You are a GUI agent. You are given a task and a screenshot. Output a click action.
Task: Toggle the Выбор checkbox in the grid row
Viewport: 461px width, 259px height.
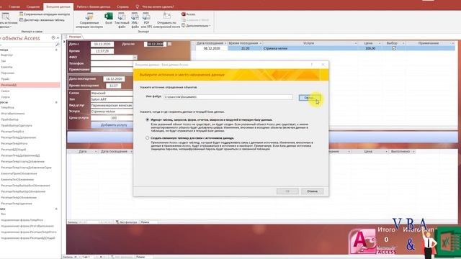click(x=394, y=48)
